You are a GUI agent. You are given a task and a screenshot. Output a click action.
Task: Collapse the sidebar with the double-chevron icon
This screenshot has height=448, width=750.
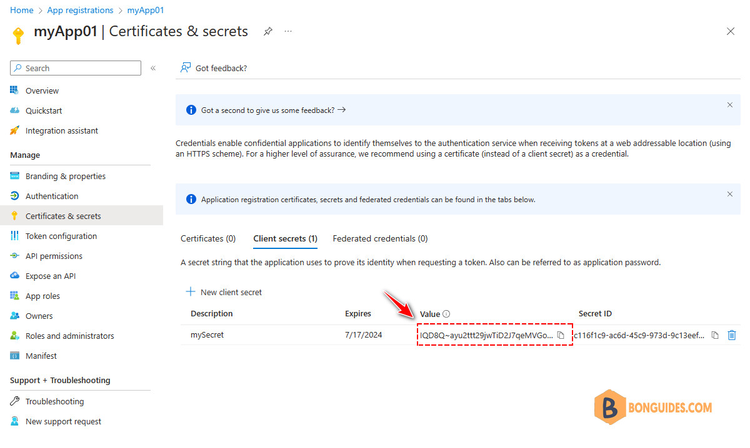pyautogui.click(x=153, y=68)
